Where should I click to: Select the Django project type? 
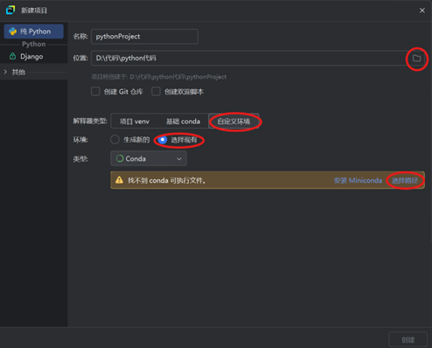pyautogui.click(x=34, y=56)
